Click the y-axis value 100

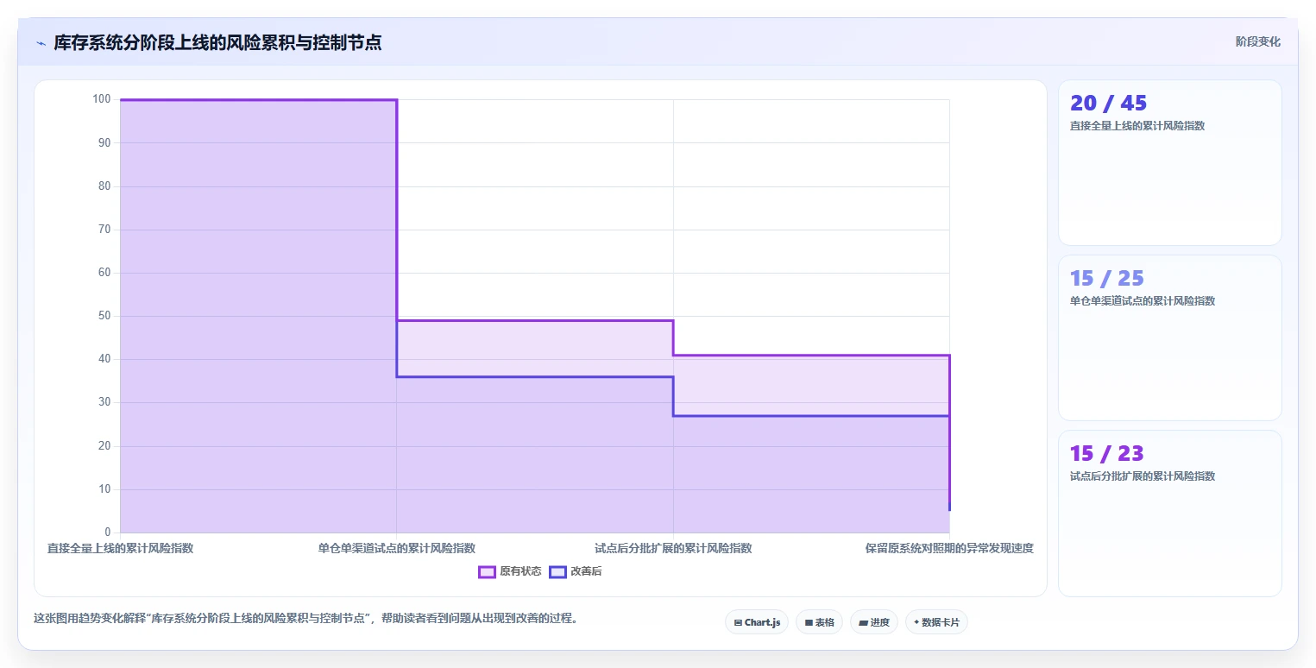101,99
